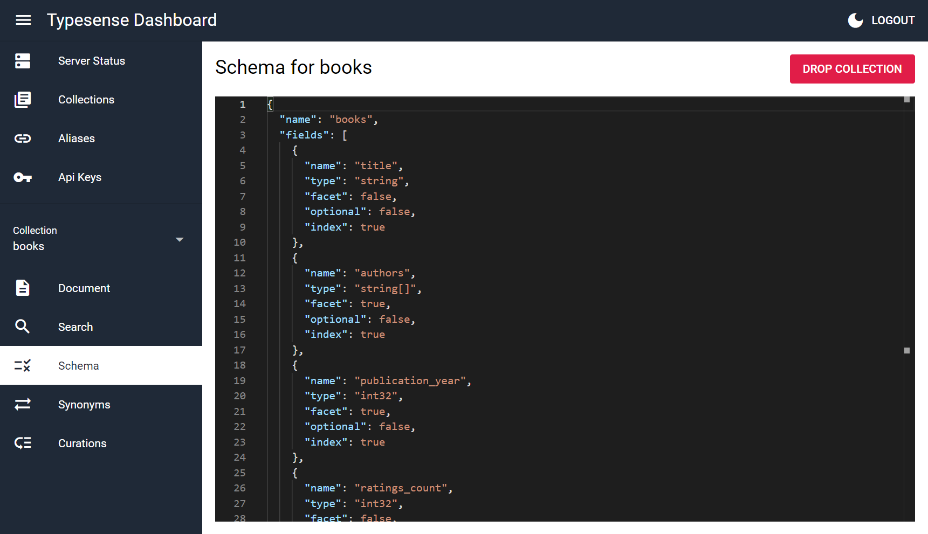Click the LOGOUT button
This screenshot has height=534, width=928.
893,20
